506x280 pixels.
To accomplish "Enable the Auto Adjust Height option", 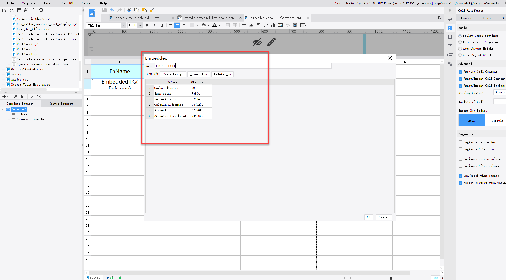I will (x=460, y=49).
